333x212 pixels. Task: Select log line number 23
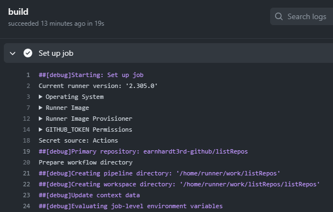pyautogui.click(x=27, y=195)
